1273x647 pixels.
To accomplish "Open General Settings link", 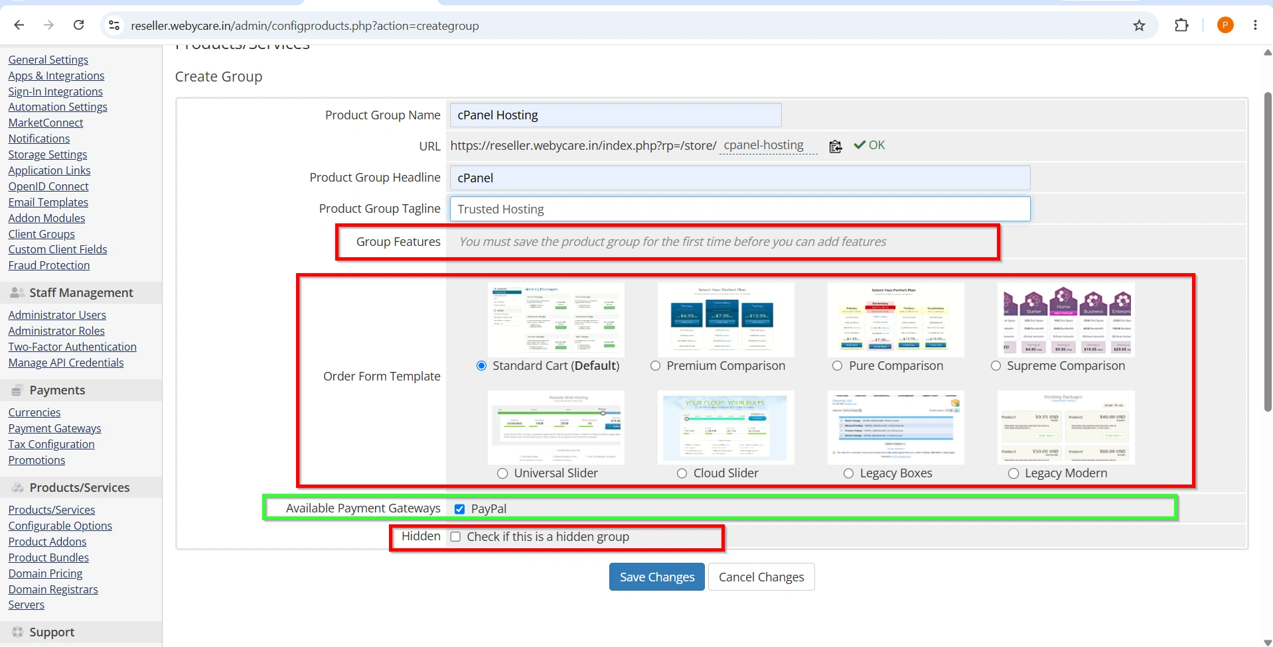I will click(48, 60).
